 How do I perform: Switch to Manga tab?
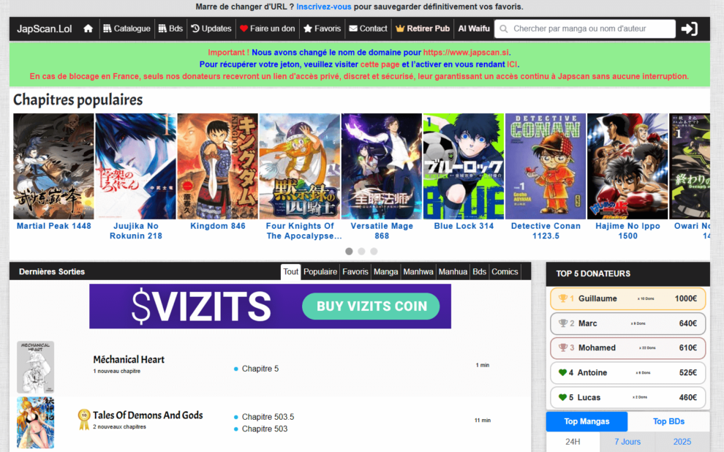click(385, 272)
